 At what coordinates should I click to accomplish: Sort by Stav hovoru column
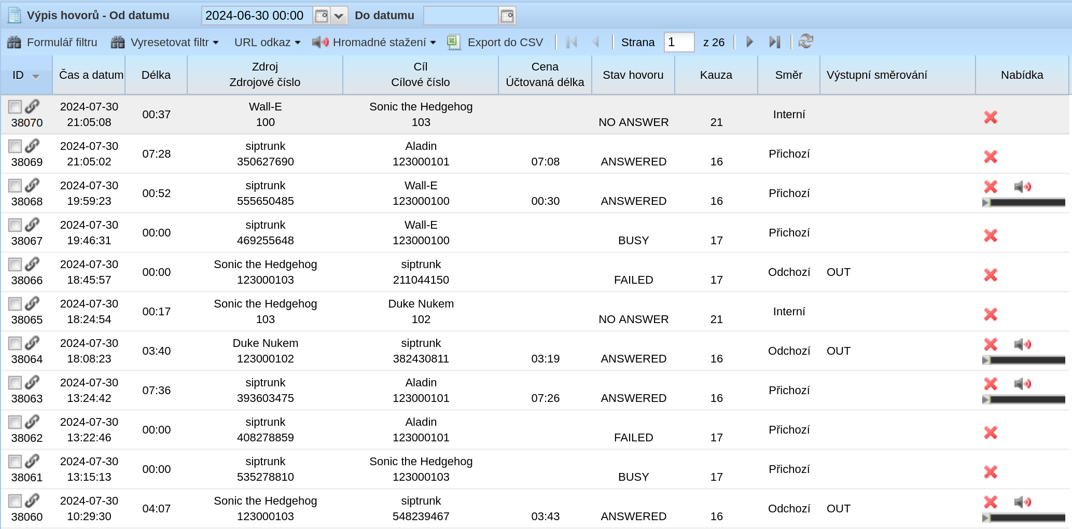633,75
